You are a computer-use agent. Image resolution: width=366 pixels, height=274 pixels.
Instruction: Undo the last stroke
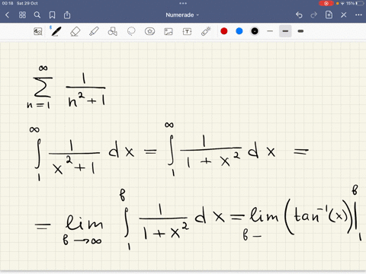pyautogui.click(x=299, y=15)
